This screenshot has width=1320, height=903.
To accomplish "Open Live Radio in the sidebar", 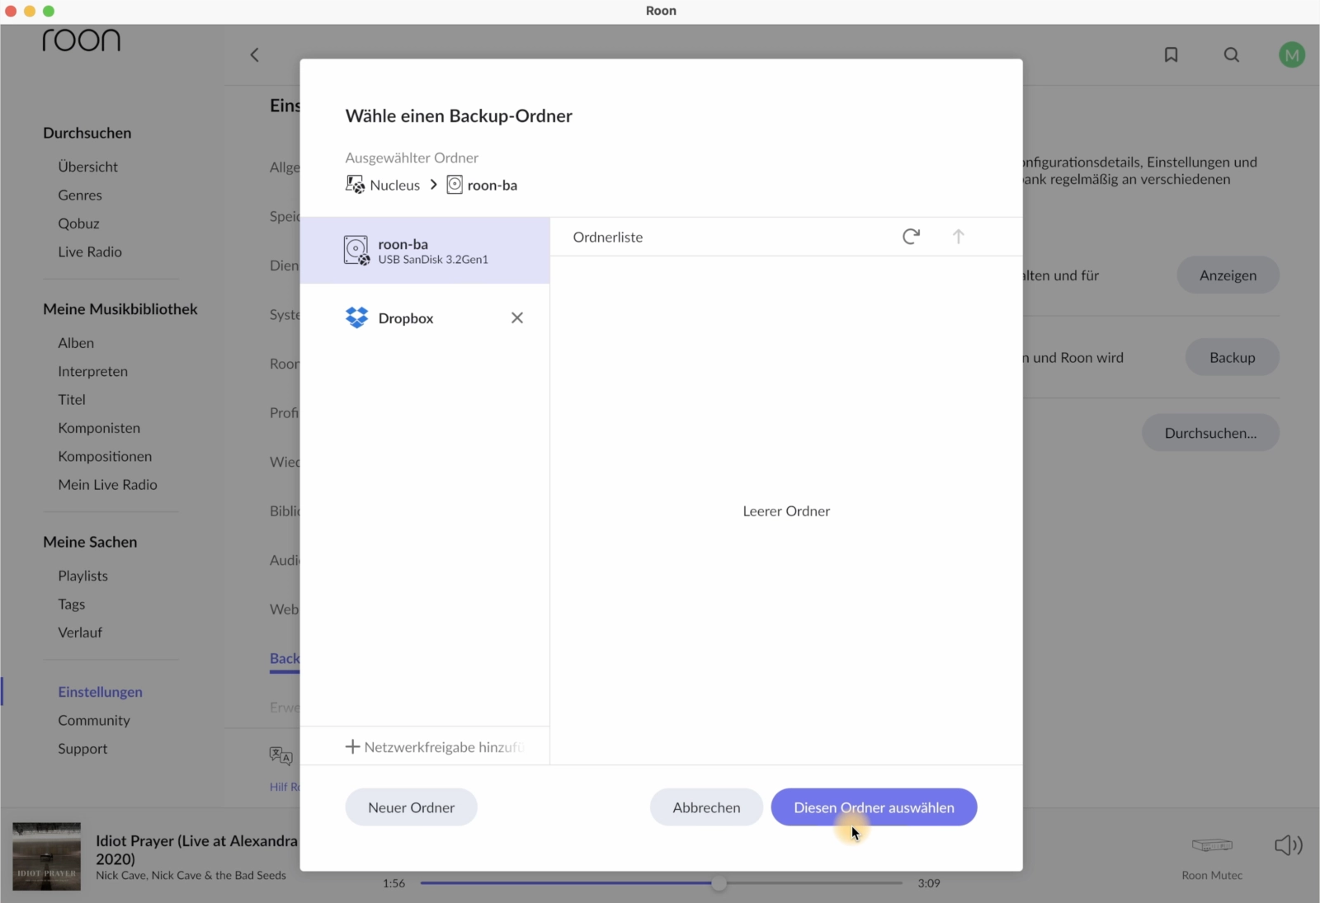I will [90, 252].
